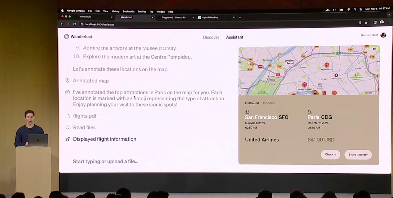393x198 pixels.
Task: Click the file icon beside flights.pdf
Action: 68,116
